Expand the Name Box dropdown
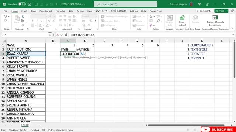The width and height of the screenshot is (236, 132). [x=50, y=35]
